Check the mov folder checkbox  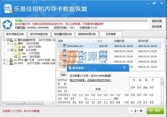click(x=16, y=53)
